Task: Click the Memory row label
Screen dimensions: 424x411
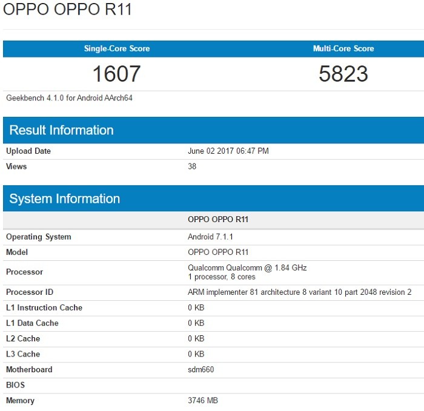Action: [20, 401]
